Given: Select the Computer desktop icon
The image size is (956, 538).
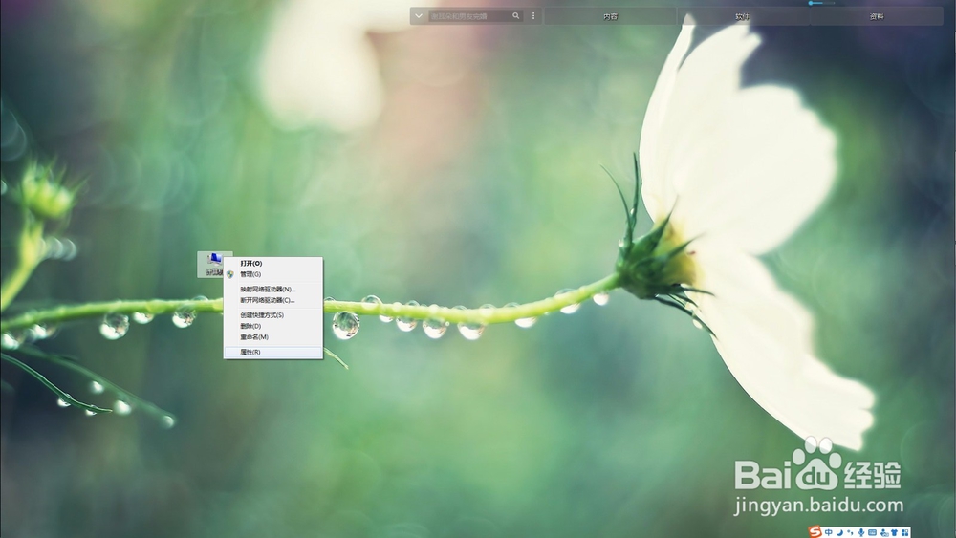Looking at the screenshot, I should click(x=214, y=265).
